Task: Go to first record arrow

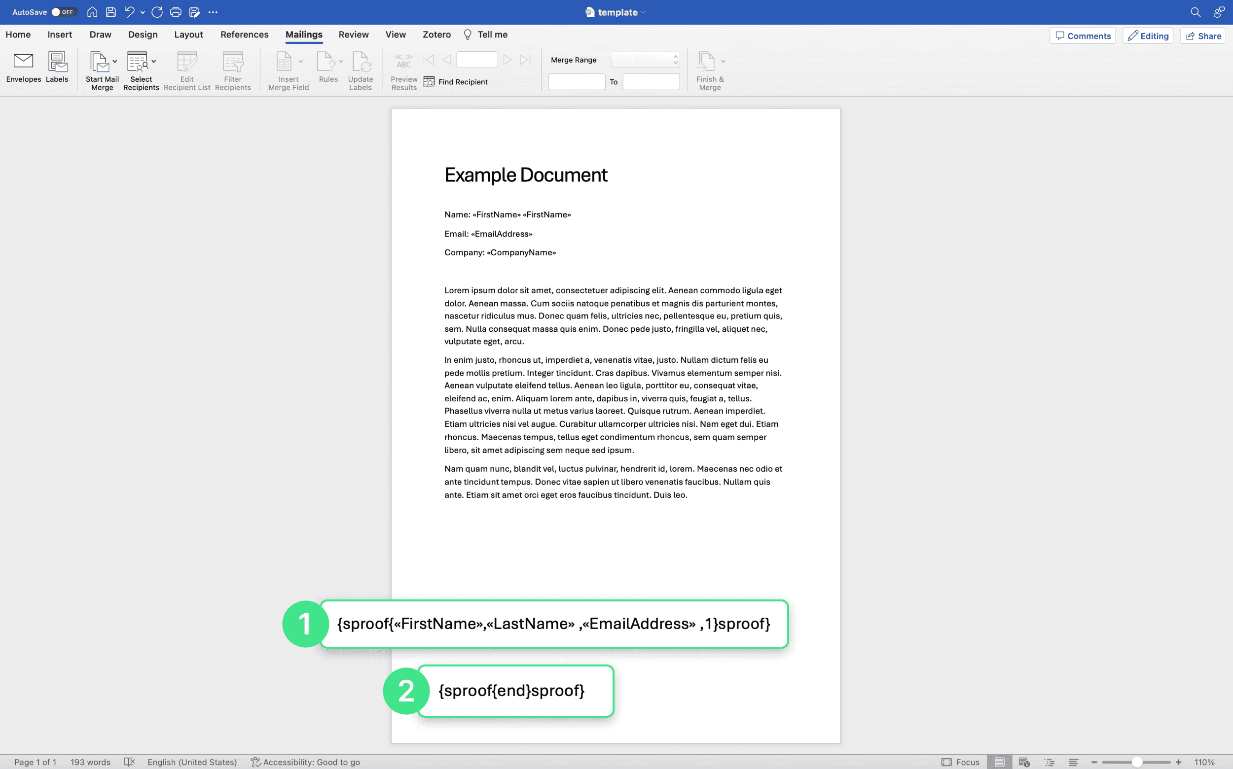Action: click(x=429, y=60)
